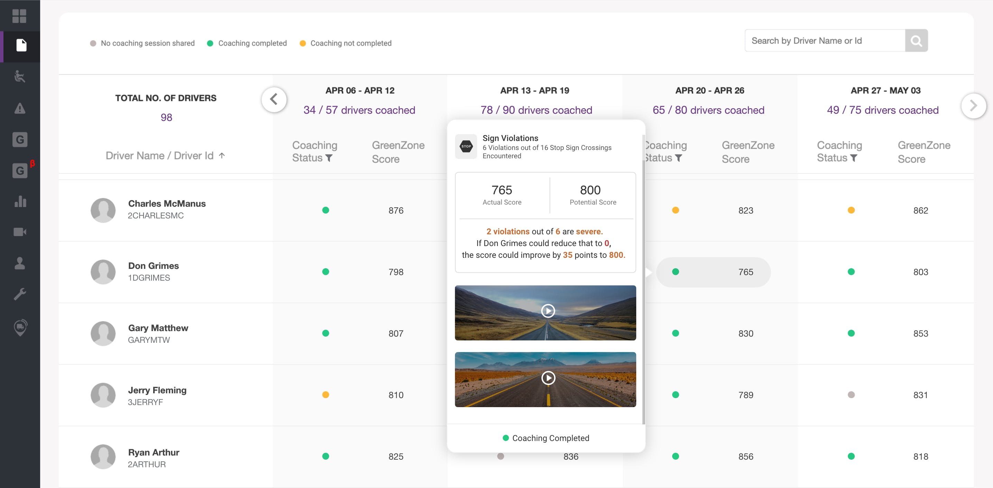The height and width of the screenshot is (488, 993).
Task: Open the video camera sidebar icon
Action: [x=20, y=232]
